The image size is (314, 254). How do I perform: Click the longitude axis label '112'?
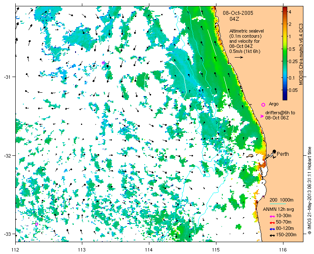tap(15, 250)
